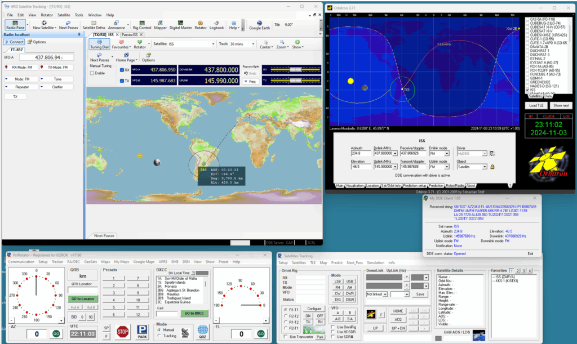Switch to the Rotor/Radio tab in Orbitron
The height and width of the screenshot is (344, 577).
coord(454,185)
